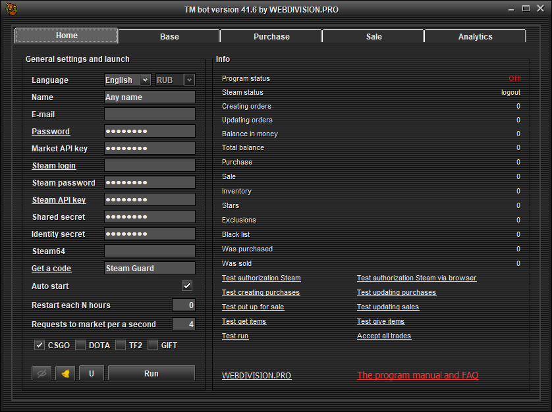Maximize the TM bot window
The width and height of the screenshot is (552, 412).
(526, 9)
